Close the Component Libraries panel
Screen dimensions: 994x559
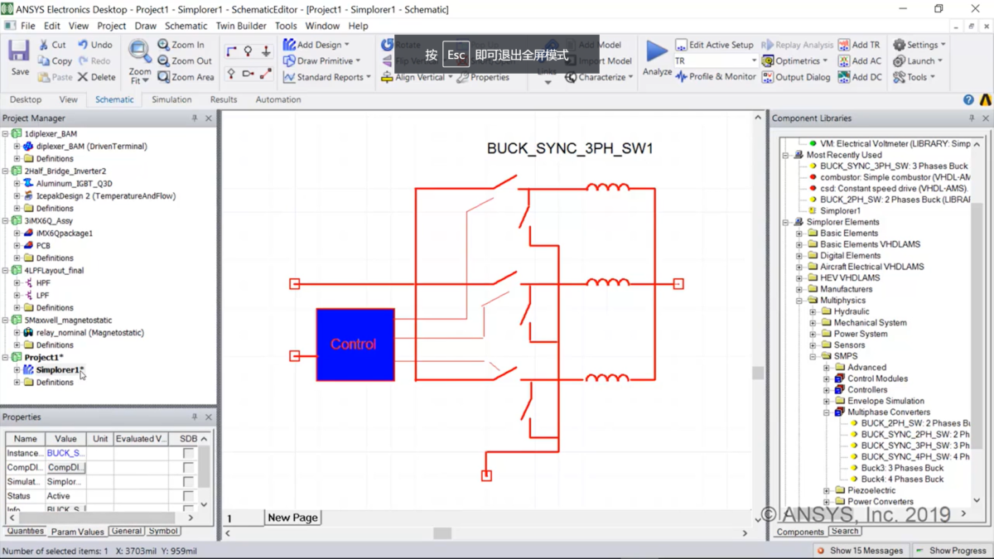[x=986, y=118]
